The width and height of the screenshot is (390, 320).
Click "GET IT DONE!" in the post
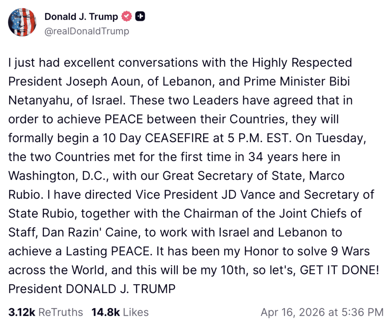[340, 269]
